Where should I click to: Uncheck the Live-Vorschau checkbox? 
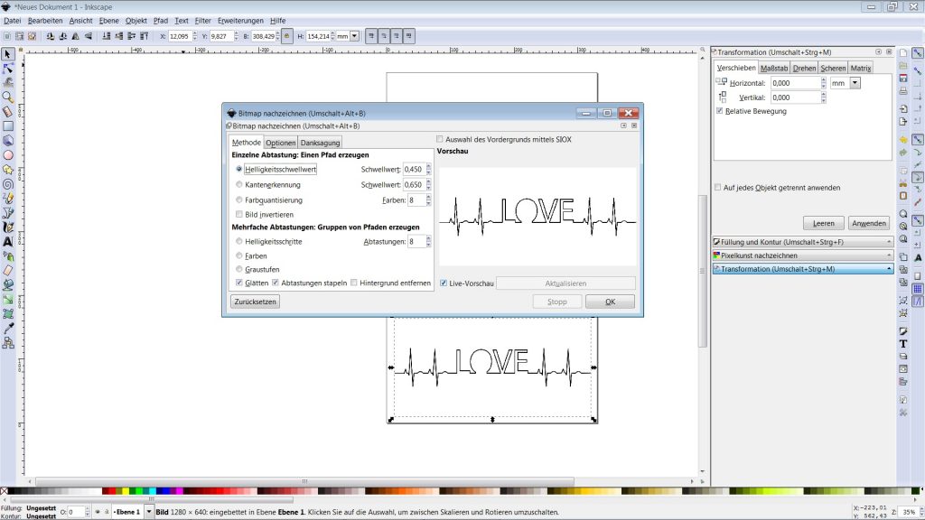tap(443, 283)
